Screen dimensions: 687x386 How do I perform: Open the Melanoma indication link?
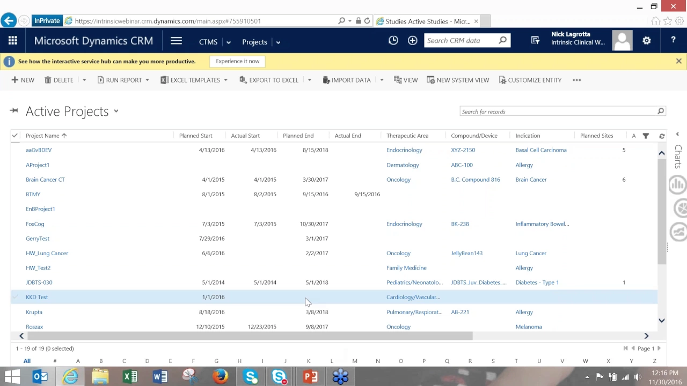click(x=529, y=326)
